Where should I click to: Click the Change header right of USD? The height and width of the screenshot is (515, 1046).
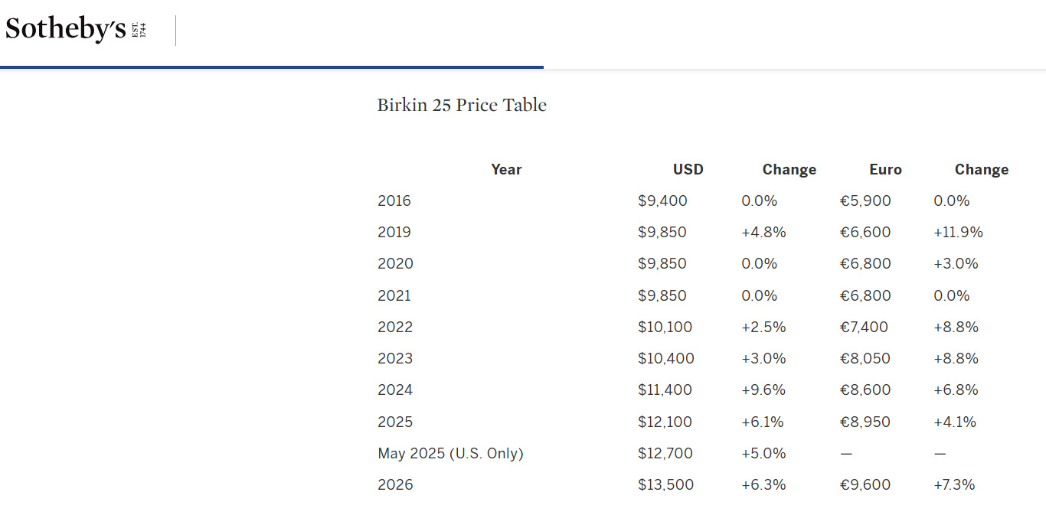coord(789,170)
